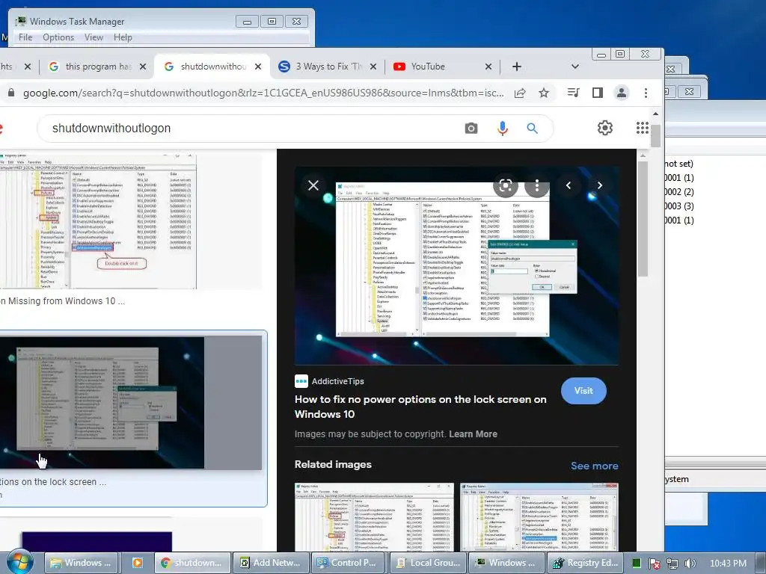This screenshot has height=574, width=766.
Task: Open Chrome profile avatar
Action: 622,93
